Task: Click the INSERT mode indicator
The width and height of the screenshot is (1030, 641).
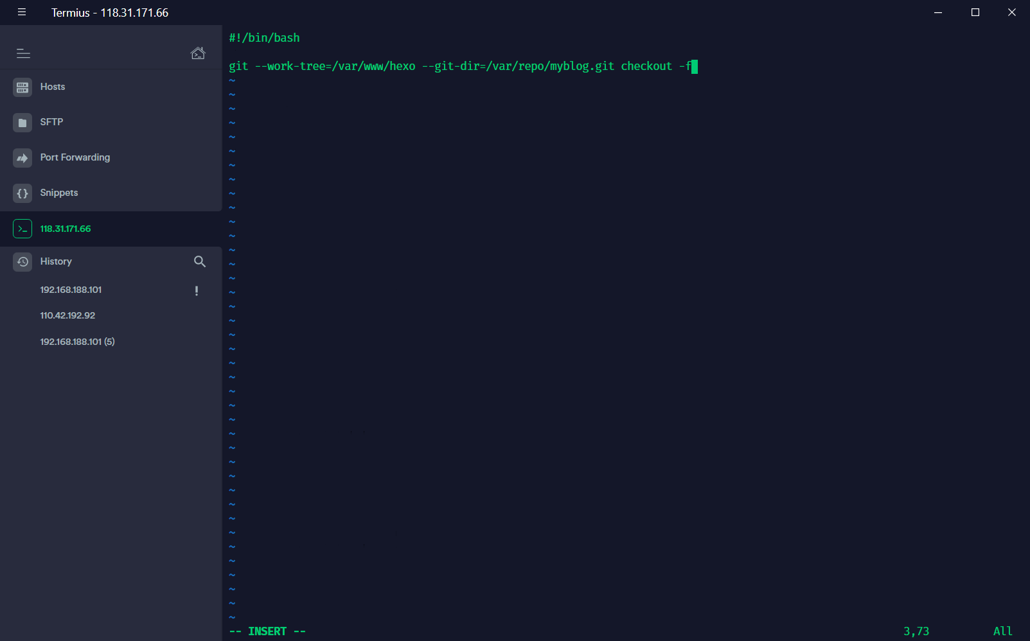Action: click(x=267, y=631)
